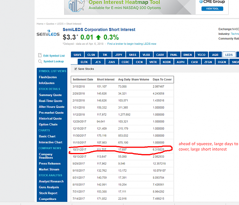Viewport: 239px width, 205px height.
Task: Open Real-Time Quote in sidebar
Action: click(50, 101)
